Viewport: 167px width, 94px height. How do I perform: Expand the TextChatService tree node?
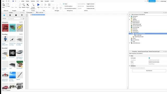pos(130,43)
